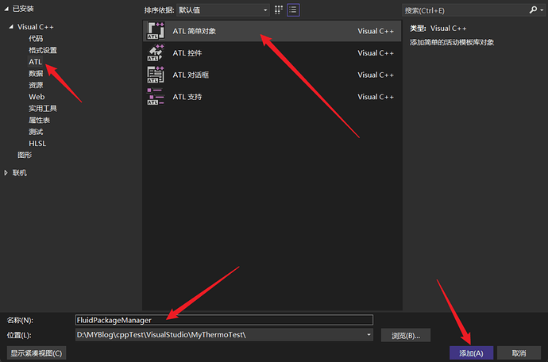This screenshot has width=548, height=362.
Task: Open the 位置 path dropdown arrow
Action: click(369, 335)
